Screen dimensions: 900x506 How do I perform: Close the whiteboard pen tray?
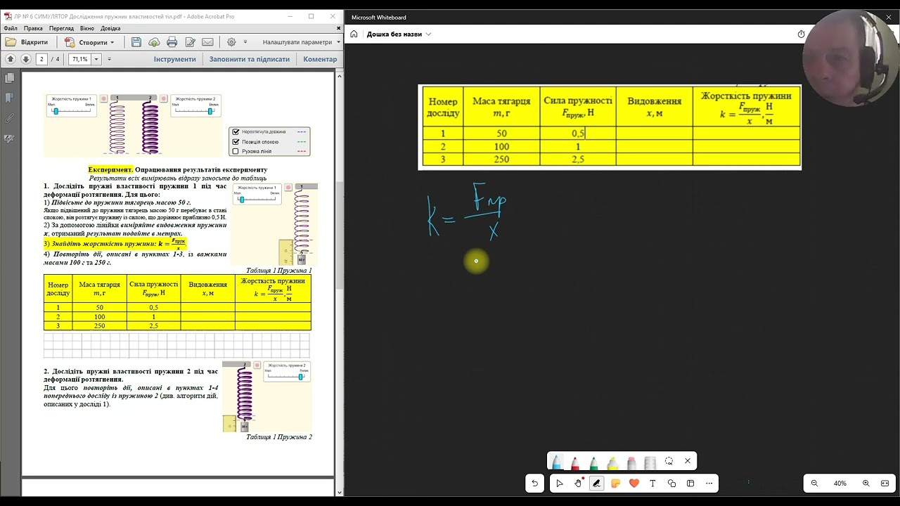click(688, 461)
